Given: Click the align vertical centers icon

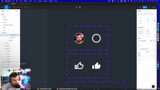Looking at the screenshot, I should [149, 14].
